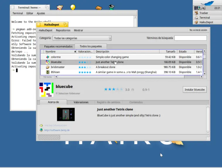The image size is (222, 168).
Task: Click the Terminal icon in Deskbar
Action: 196,18
